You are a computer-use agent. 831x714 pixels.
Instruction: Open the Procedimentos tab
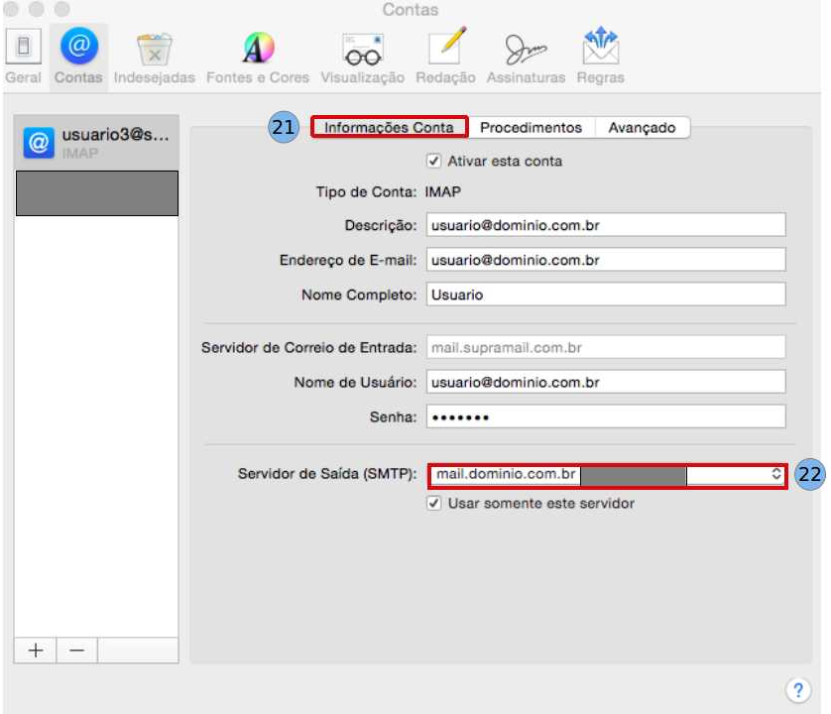531,128
